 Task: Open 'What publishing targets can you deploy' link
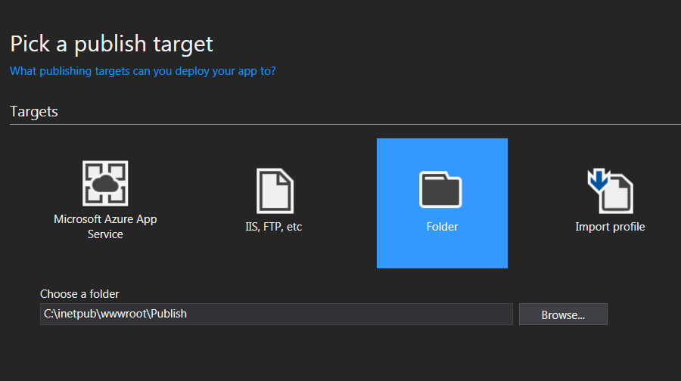coord(143,71)
